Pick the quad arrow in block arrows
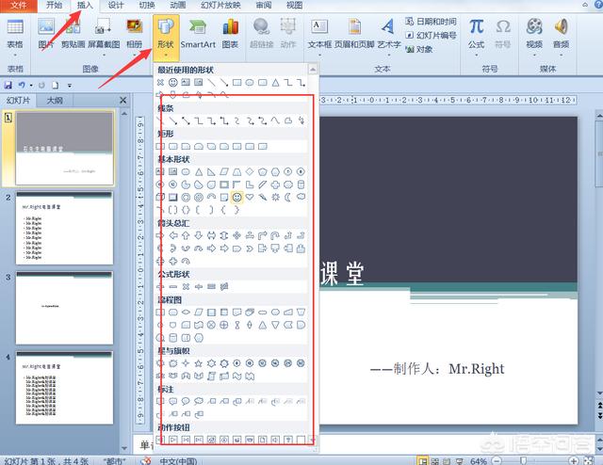Screen dimensions: 603x465 [236, 235]
